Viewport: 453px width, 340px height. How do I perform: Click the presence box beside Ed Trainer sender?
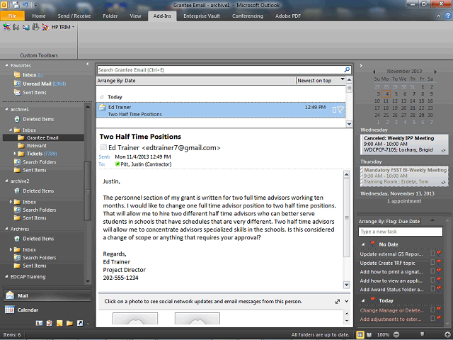tap(103, 147)
